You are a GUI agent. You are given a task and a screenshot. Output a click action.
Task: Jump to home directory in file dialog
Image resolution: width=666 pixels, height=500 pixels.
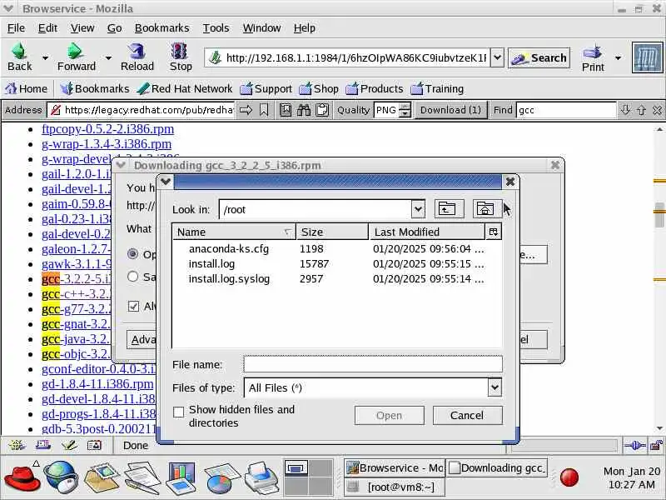click(x=487, y=209)
